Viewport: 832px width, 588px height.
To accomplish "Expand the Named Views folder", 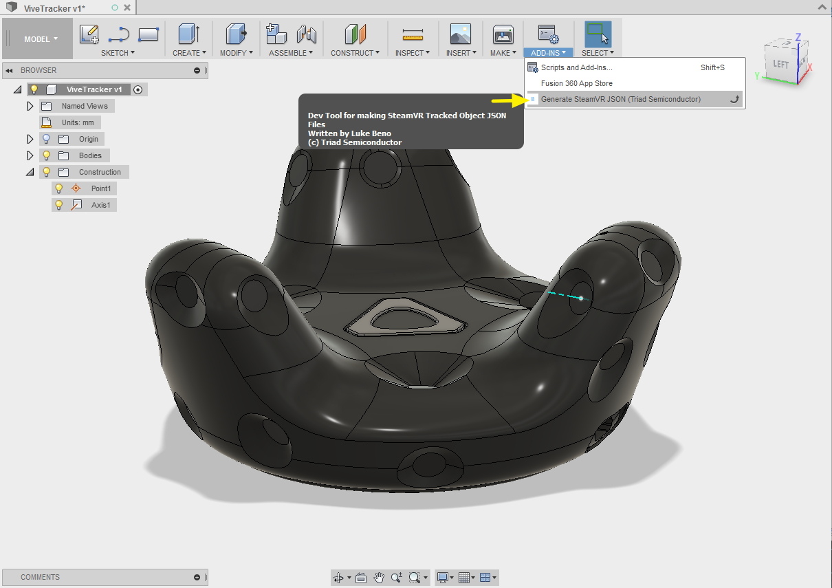I will pyautogui.click(x=30, y=106).
